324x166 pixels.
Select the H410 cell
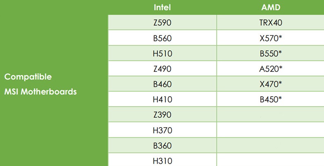tap(162, 99)
